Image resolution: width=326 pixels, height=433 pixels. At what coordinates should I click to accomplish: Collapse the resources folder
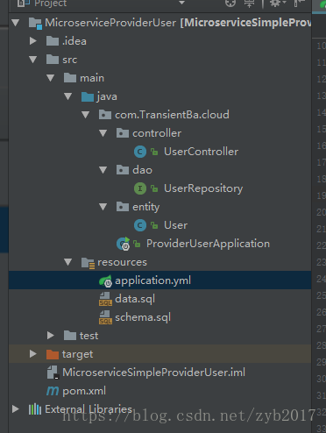[68, 262]
